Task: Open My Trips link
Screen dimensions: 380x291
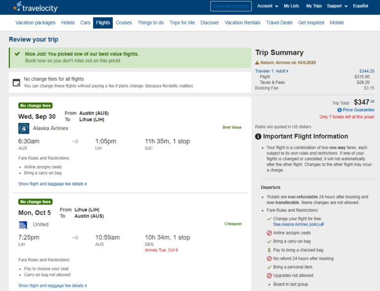Action: pos(314,6)
